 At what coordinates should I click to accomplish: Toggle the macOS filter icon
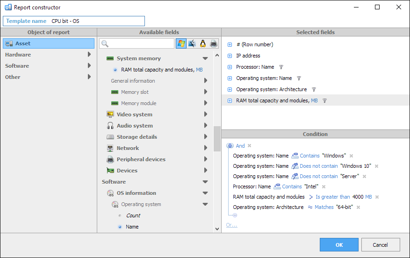pyautogui.click(x=192, y=43)
